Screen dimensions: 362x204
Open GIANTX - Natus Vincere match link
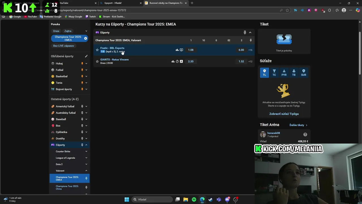115,59
